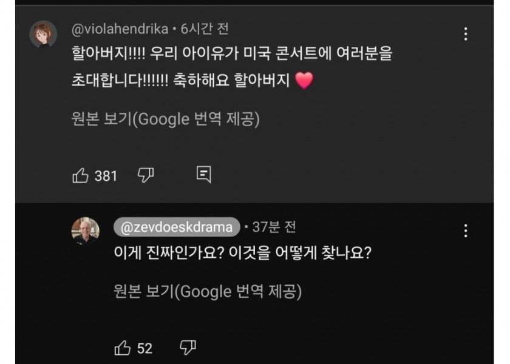Viewport: 510px width, 364px height.
Task: Open the three-dot menu for @violahendrika's comment
Action: click(x=466, y=34)
